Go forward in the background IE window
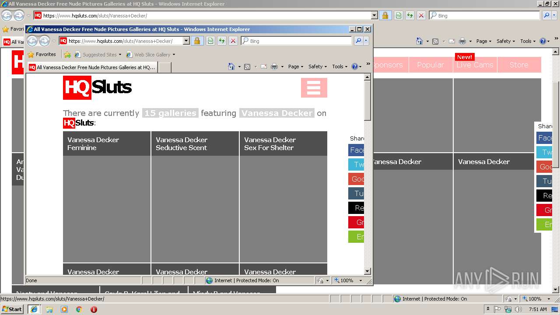 click(x=19, y=16)
